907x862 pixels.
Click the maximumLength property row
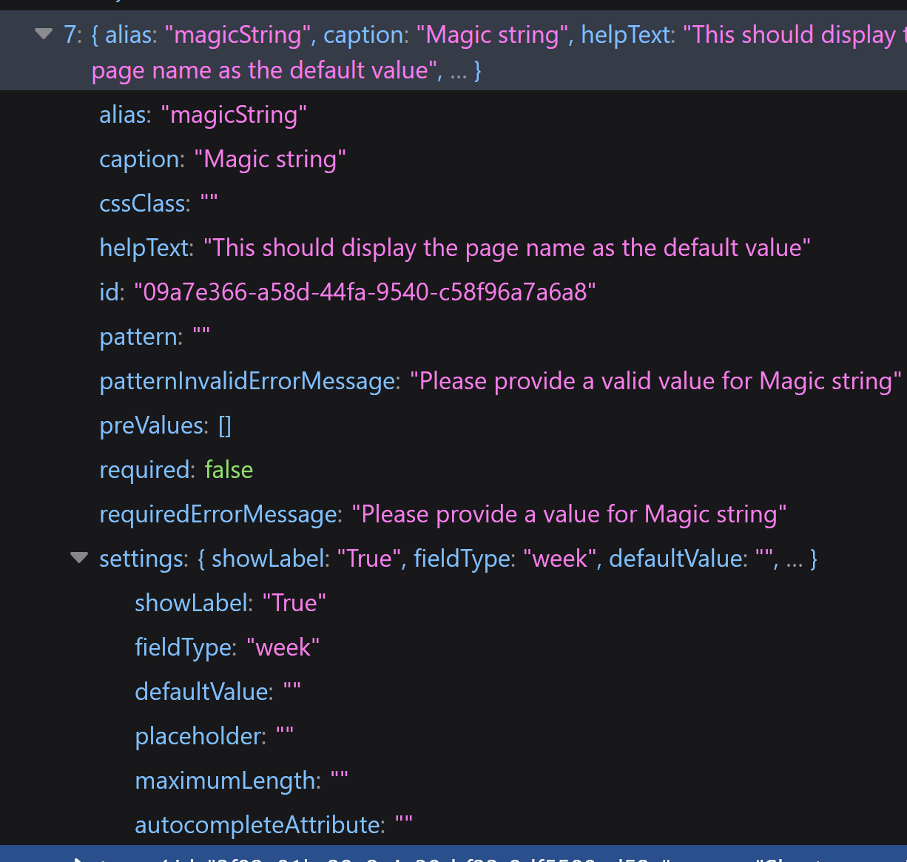(241, 781)
